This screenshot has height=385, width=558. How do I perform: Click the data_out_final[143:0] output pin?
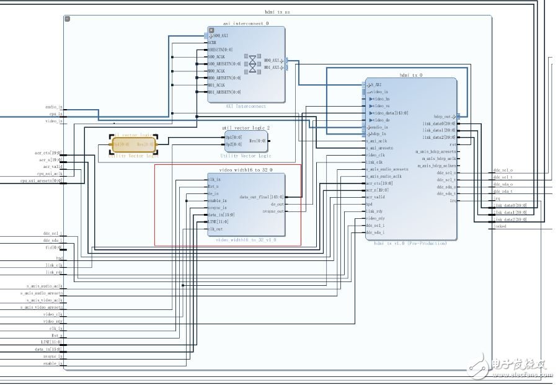(262, 197)
